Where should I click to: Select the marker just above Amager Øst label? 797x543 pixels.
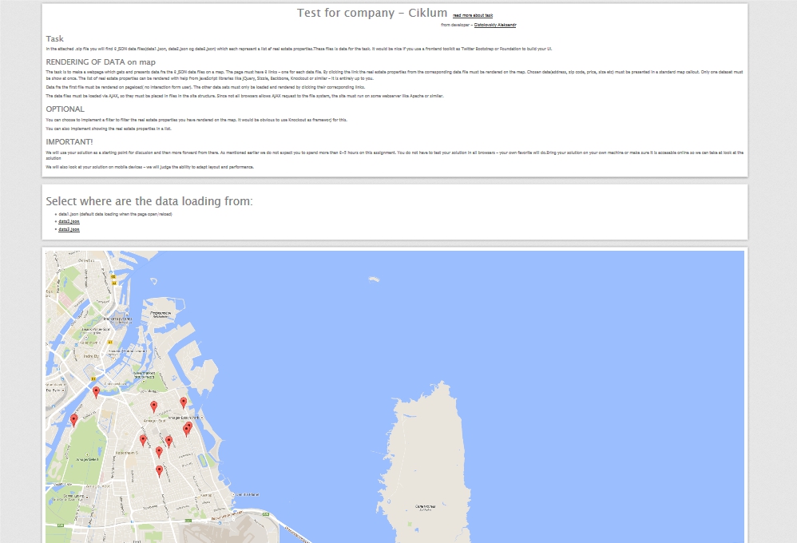(153, 406)
